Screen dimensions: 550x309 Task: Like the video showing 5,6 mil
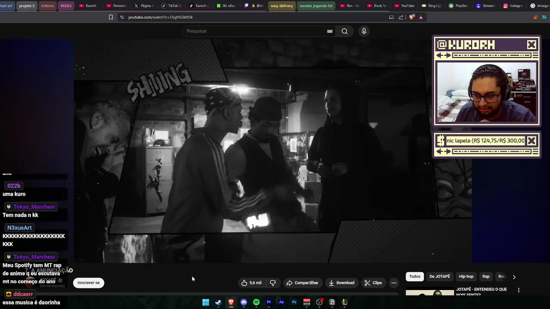click(251, 283)
